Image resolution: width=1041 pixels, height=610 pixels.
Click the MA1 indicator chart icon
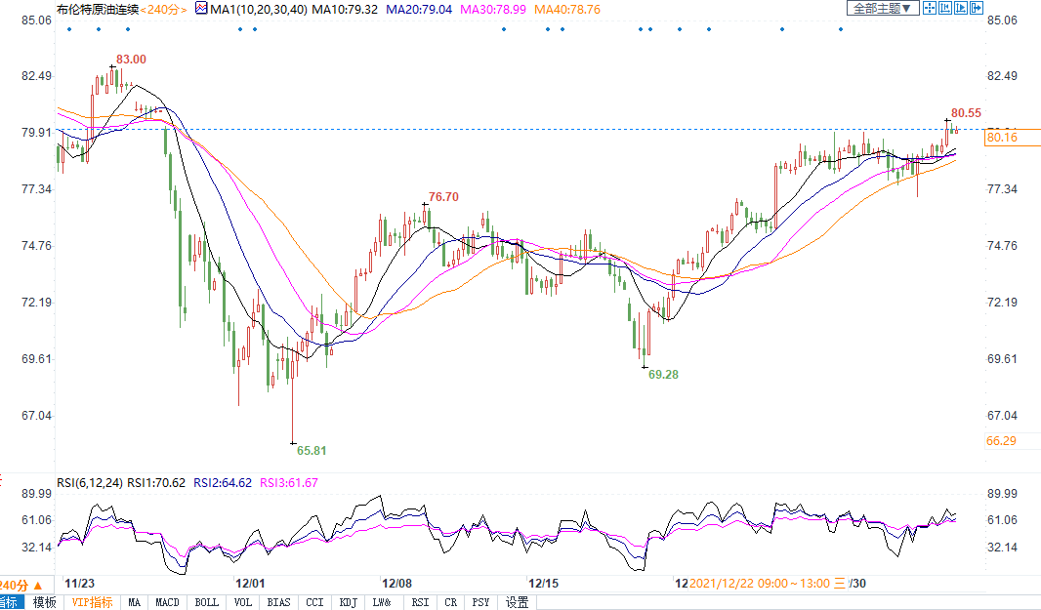point(201,8)
